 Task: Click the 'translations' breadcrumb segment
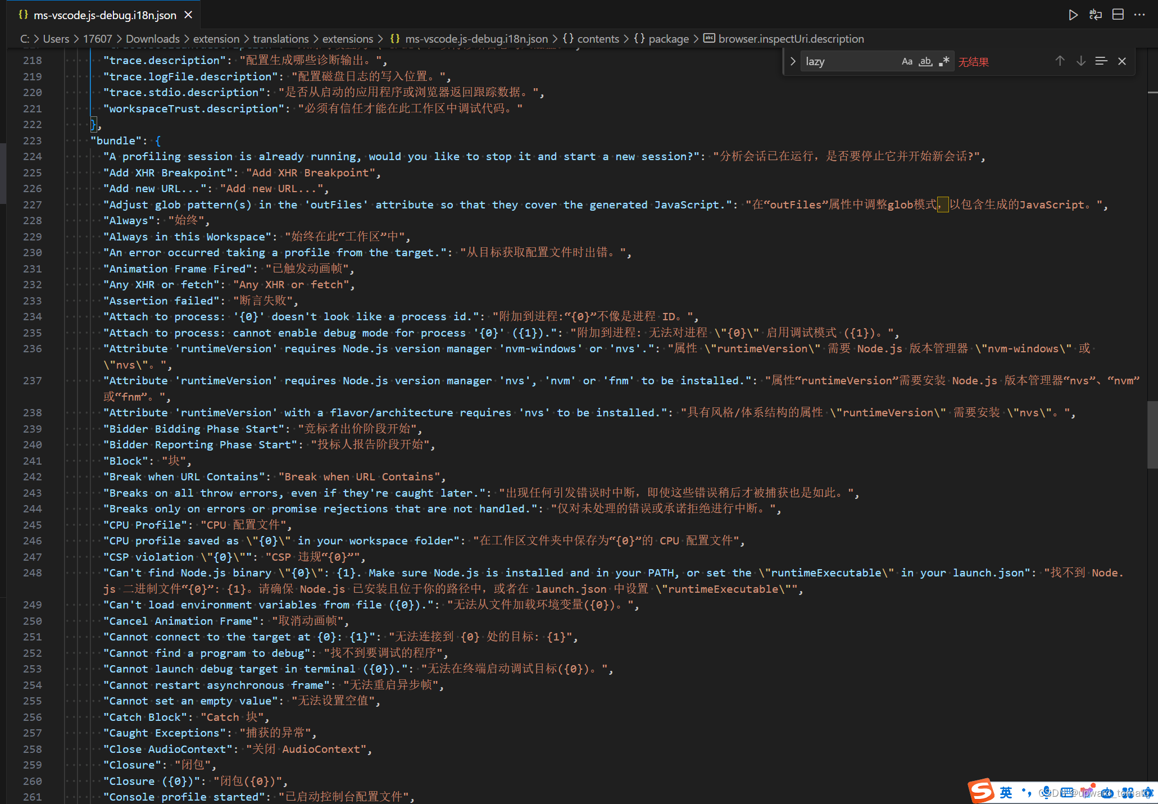280,39
